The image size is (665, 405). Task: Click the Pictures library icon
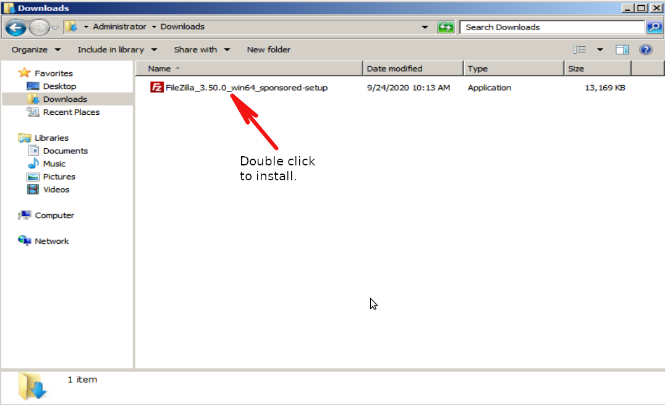[x=33, y=177]
